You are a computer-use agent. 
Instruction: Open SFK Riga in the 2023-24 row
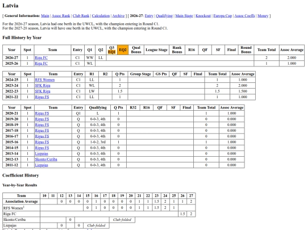[43, 85]
